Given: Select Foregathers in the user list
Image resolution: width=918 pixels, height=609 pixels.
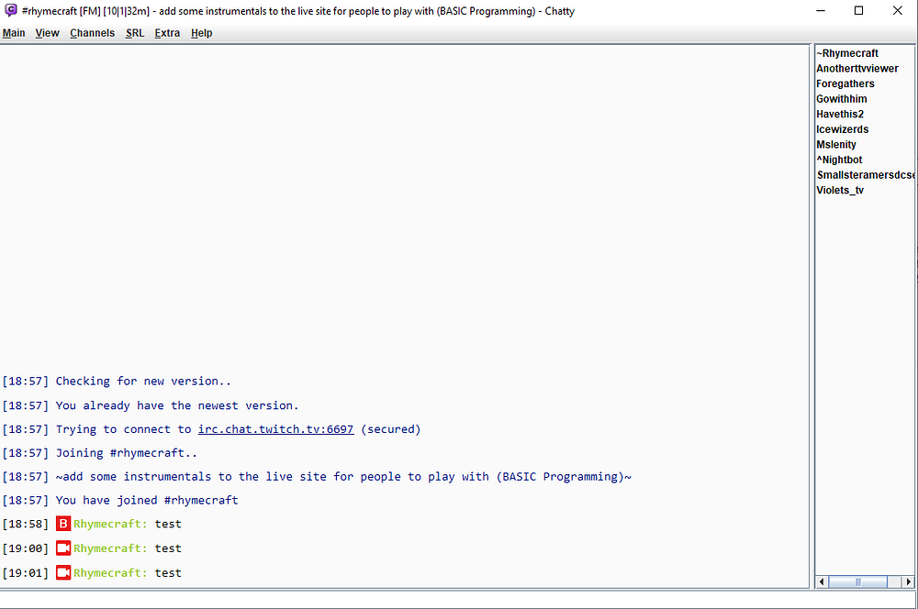Looking at the screenshot, I should click(845, 83).
